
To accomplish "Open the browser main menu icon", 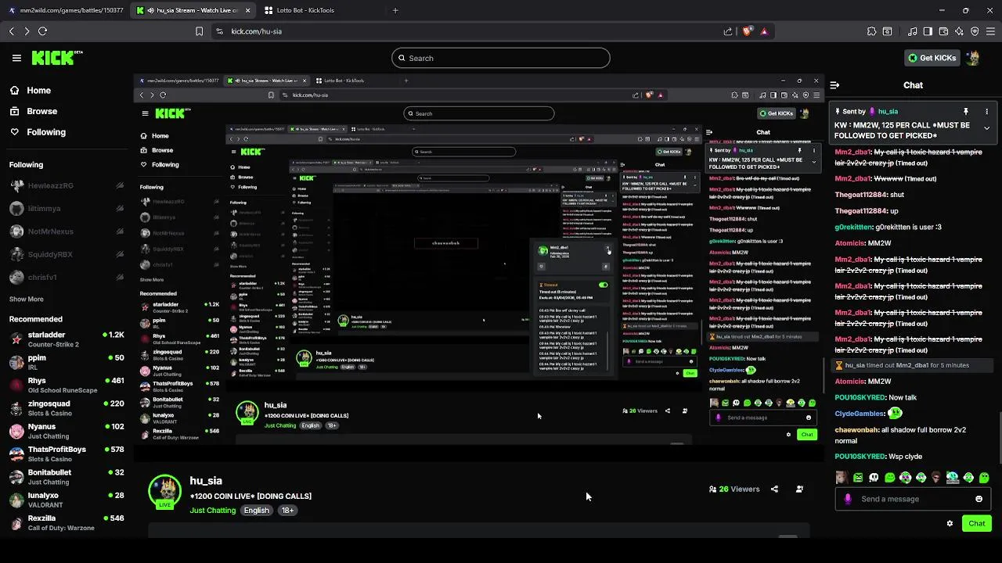I will (990, 31).
